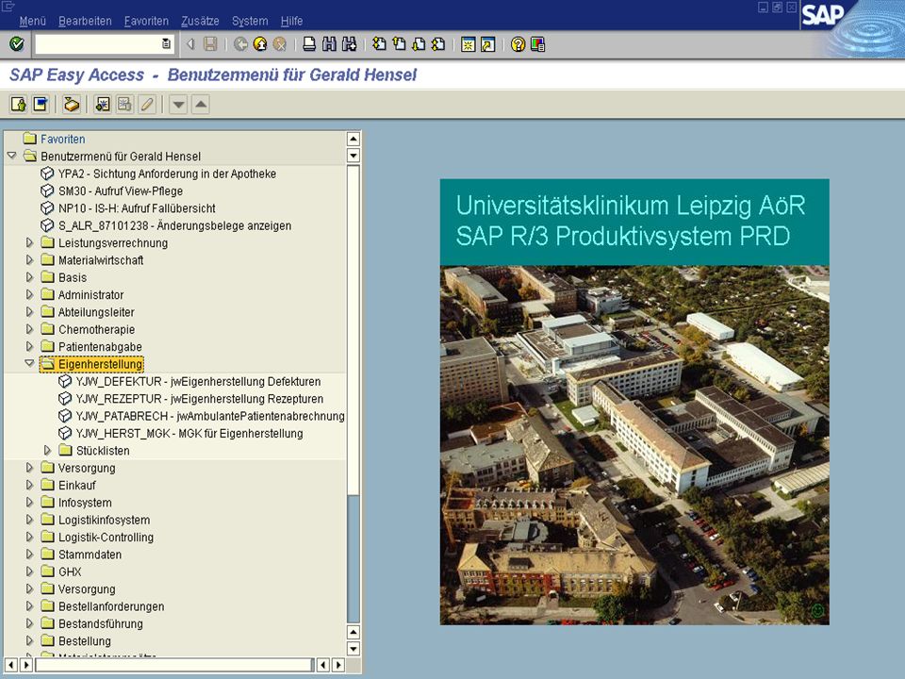The height and width of the screenshot is (679, 905).
Task: Expand the Basis folder
Action: pos(29,277)
